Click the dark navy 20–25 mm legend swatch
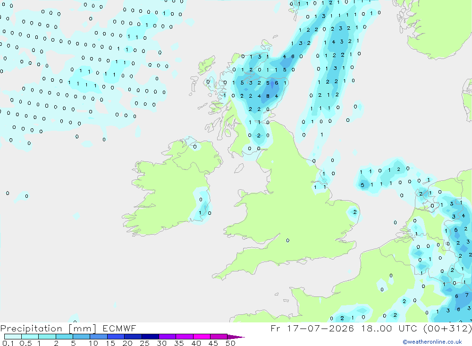This screenshot has width=472, height=346. pyautogui.click(x=133, y=337)
